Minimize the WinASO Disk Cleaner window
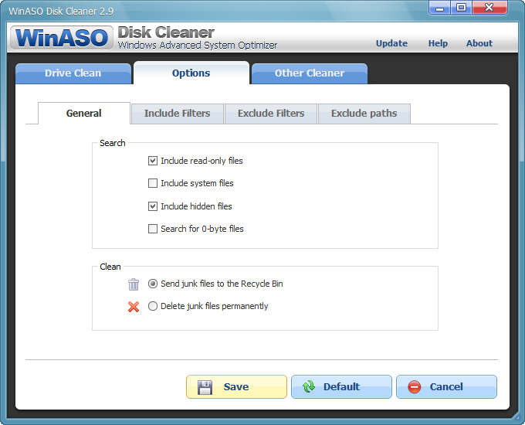Viewport: 525px width, 425px height. pyautogui.click(x=439, y=8)
